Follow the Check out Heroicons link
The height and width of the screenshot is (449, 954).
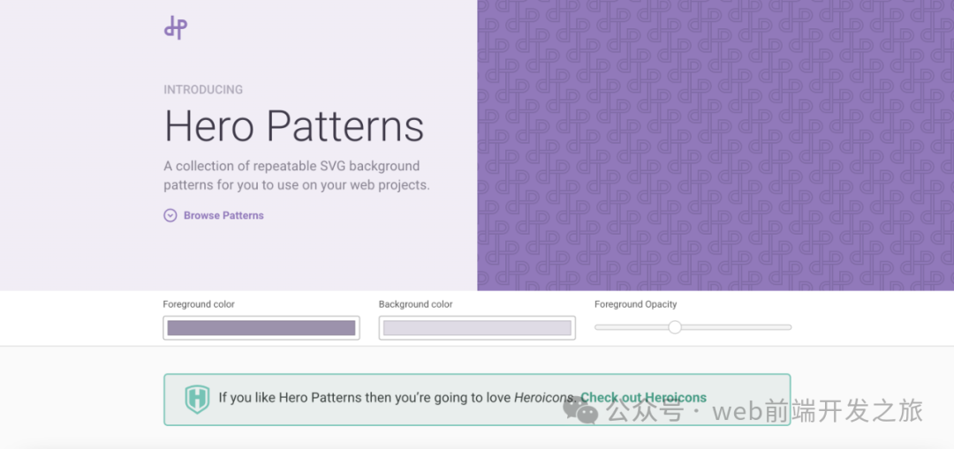[x=643, y=398]
